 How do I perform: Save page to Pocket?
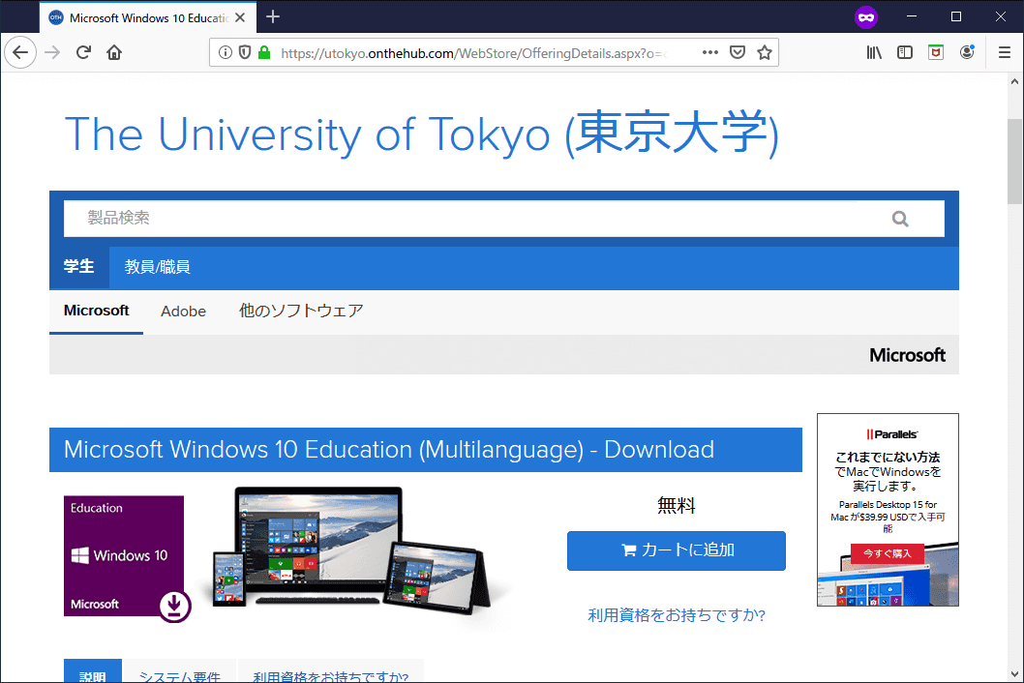tap(738, 52)
